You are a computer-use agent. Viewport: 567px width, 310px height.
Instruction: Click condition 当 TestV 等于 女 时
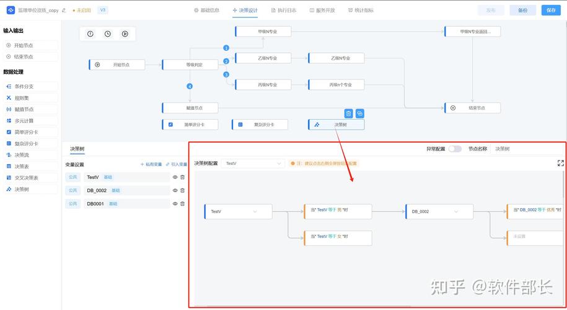tap(338, 238)
